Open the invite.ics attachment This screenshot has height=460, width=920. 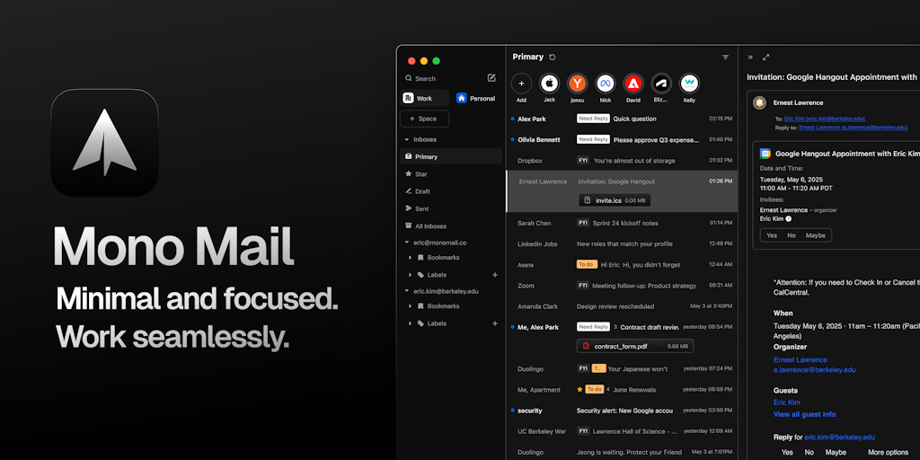pos(615,200)
